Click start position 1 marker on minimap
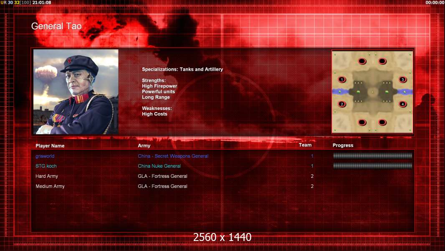Image resolution: width=445 pixels, height=251 pixels. click(342, 79)
